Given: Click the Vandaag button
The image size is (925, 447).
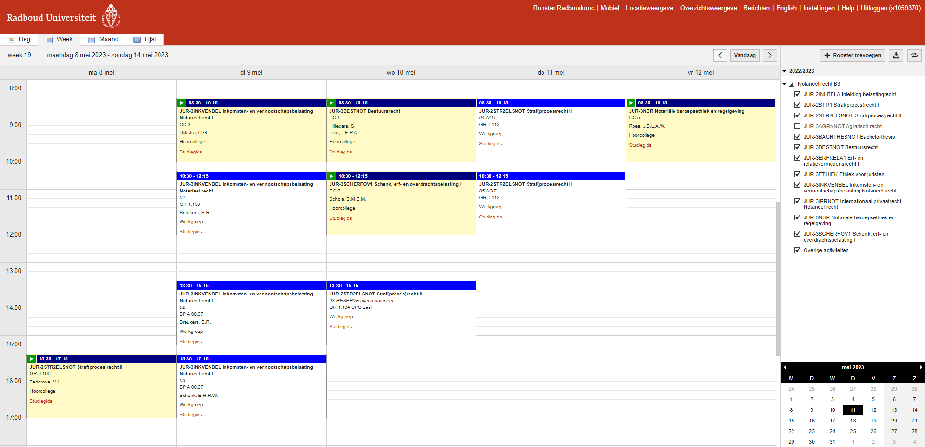Looking at the screenshot, I should [744, 55].
